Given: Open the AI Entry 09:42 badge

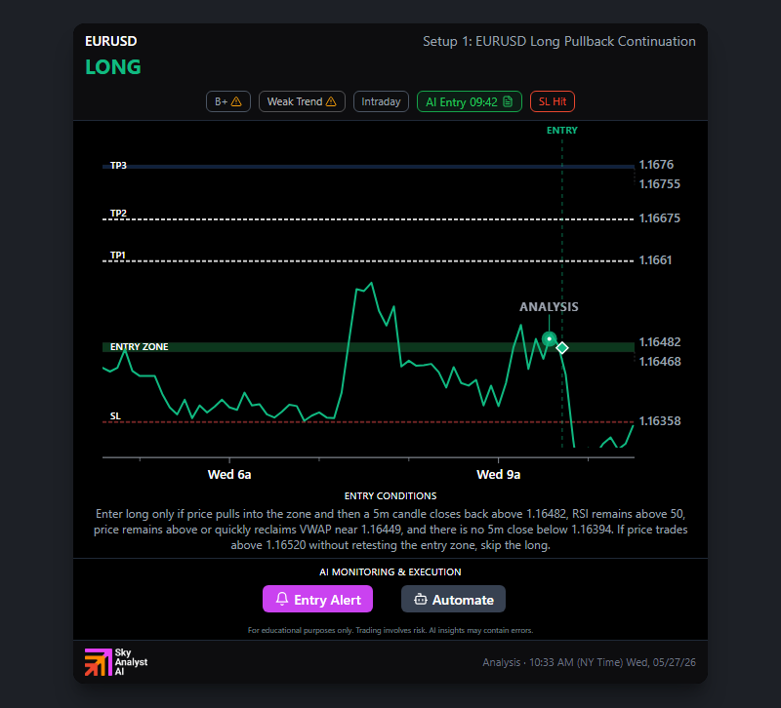Looking at the screenshot, I should [470, 101].
